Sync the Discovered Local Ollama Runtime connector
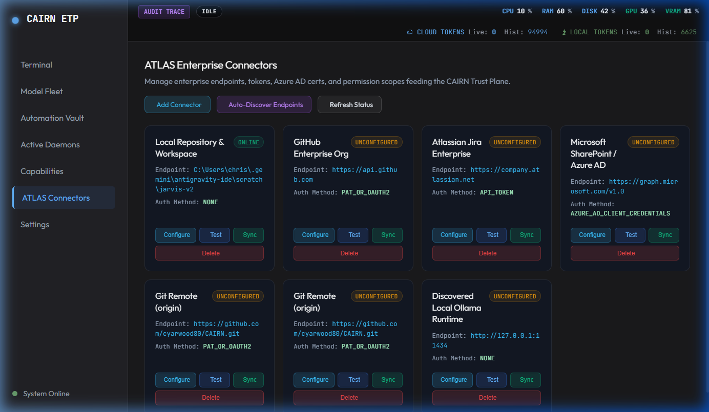This screenshot has height=412, width=709. [x=527, y=380]
